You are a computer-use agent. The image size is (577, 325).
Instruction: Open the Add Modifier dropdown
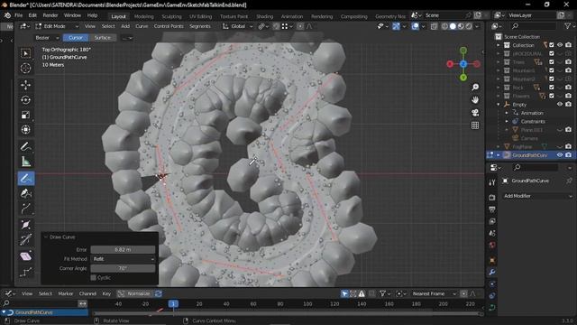tap(537, 196)
